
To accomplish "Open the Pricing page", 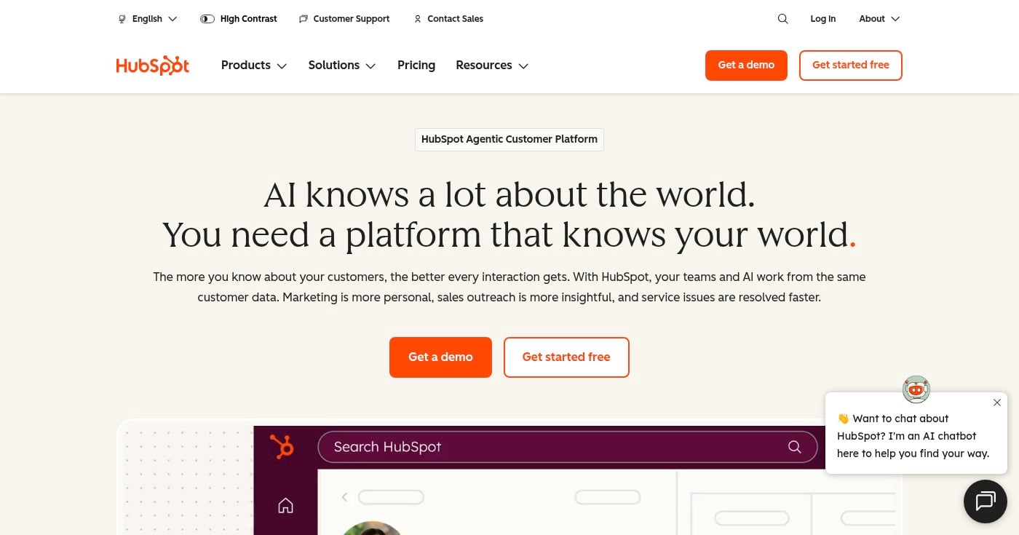I will pos(416,66).
